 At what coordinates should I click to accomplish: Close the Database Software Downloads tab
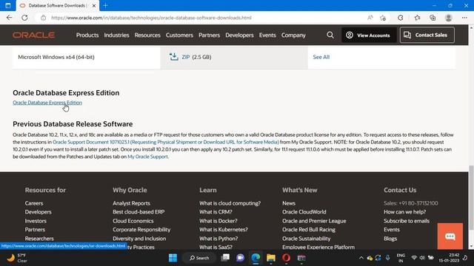pyautogui.click(x=94, y=5)
